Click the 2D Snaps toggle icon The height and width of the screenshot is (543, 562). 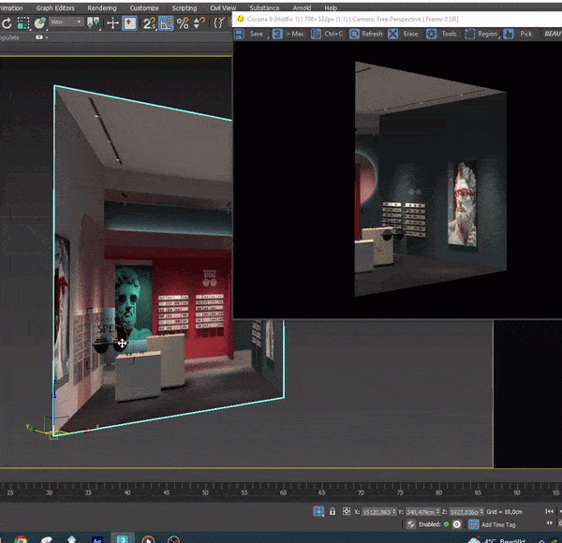(x=148, y=23)
